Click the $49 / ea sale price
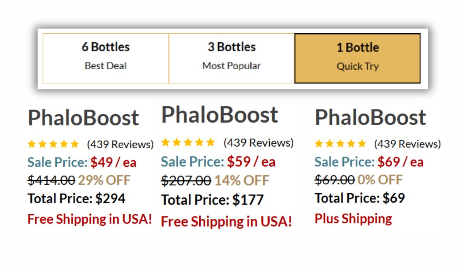465x271 pixels. coord(113,162)
